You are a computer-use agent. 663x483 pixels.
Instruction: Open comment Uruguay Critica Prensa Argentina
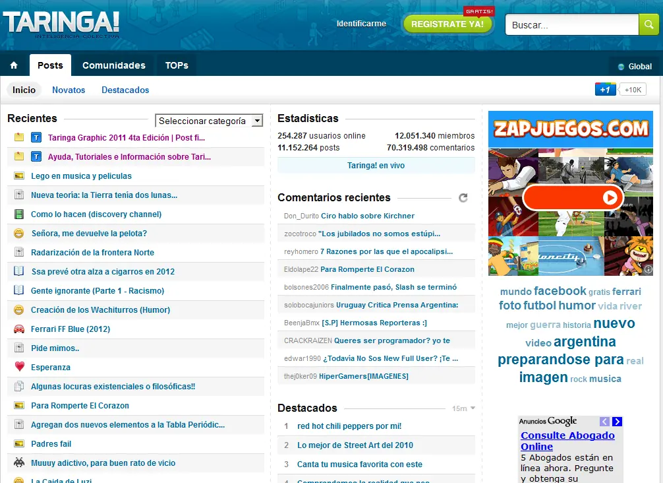[x=397, y=305]
